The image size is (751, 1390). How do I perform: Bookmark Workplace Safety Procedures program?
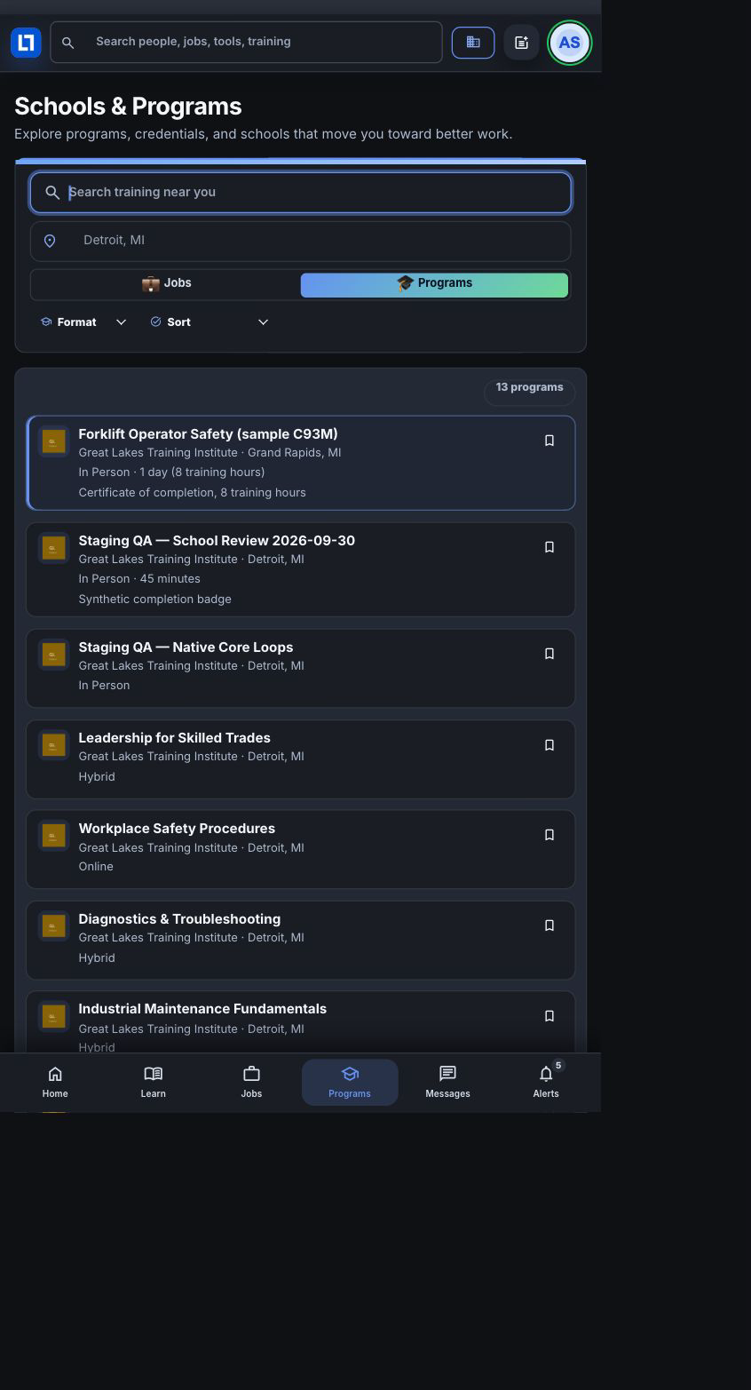tap(549, 835)
